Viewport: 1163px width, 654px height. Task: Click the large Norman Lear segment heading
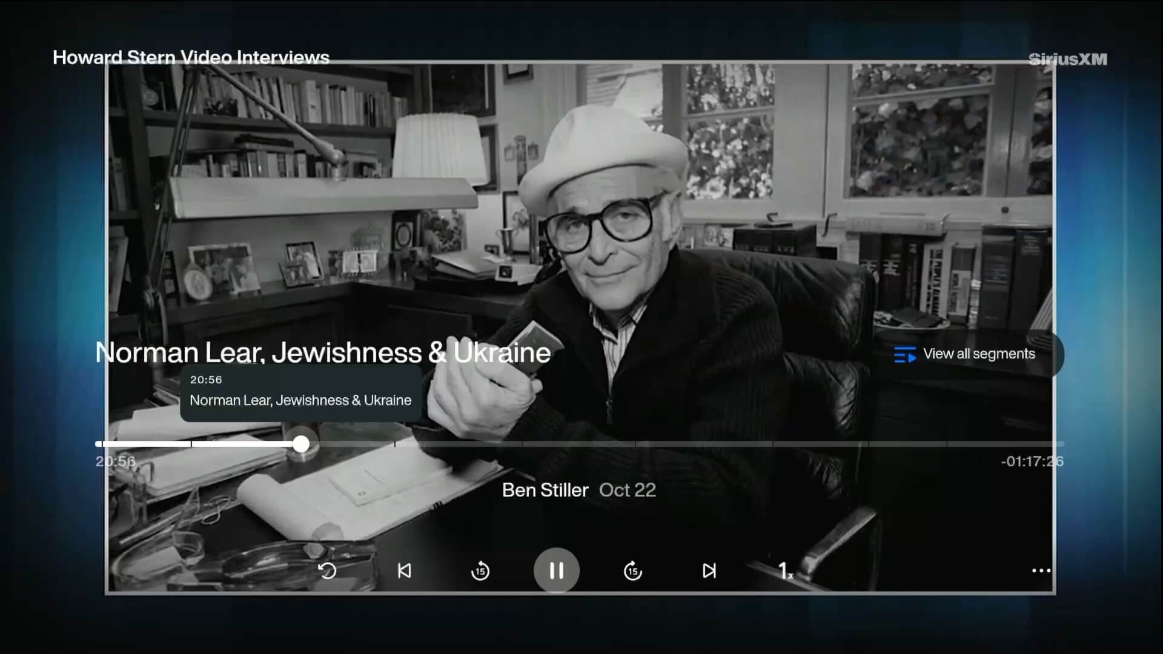click(323, 352)
